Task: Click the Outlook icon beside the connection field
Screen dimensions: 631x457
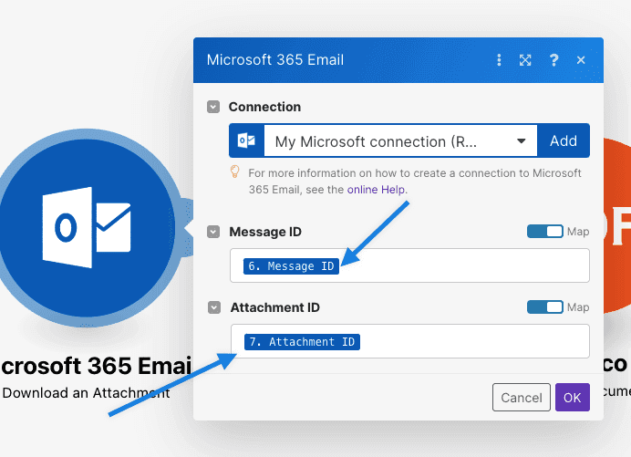Action: pyautogui.click(x=246, y=140)
